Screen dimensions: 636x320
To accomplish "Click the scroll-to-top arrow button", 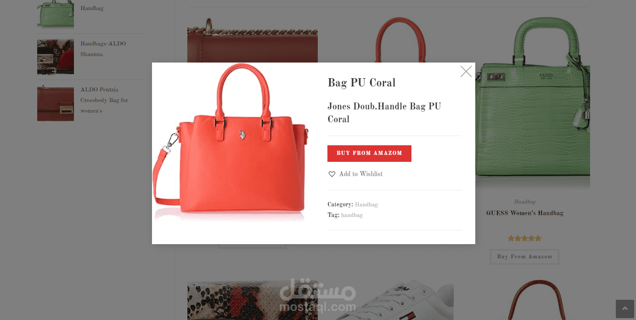I will (x=625, y=309).
